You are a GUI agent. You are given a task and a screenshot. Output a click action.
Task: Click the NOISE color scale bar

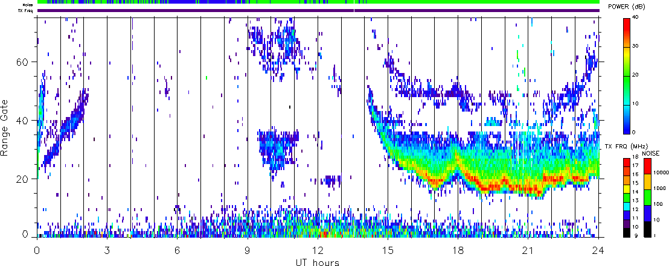647,197
